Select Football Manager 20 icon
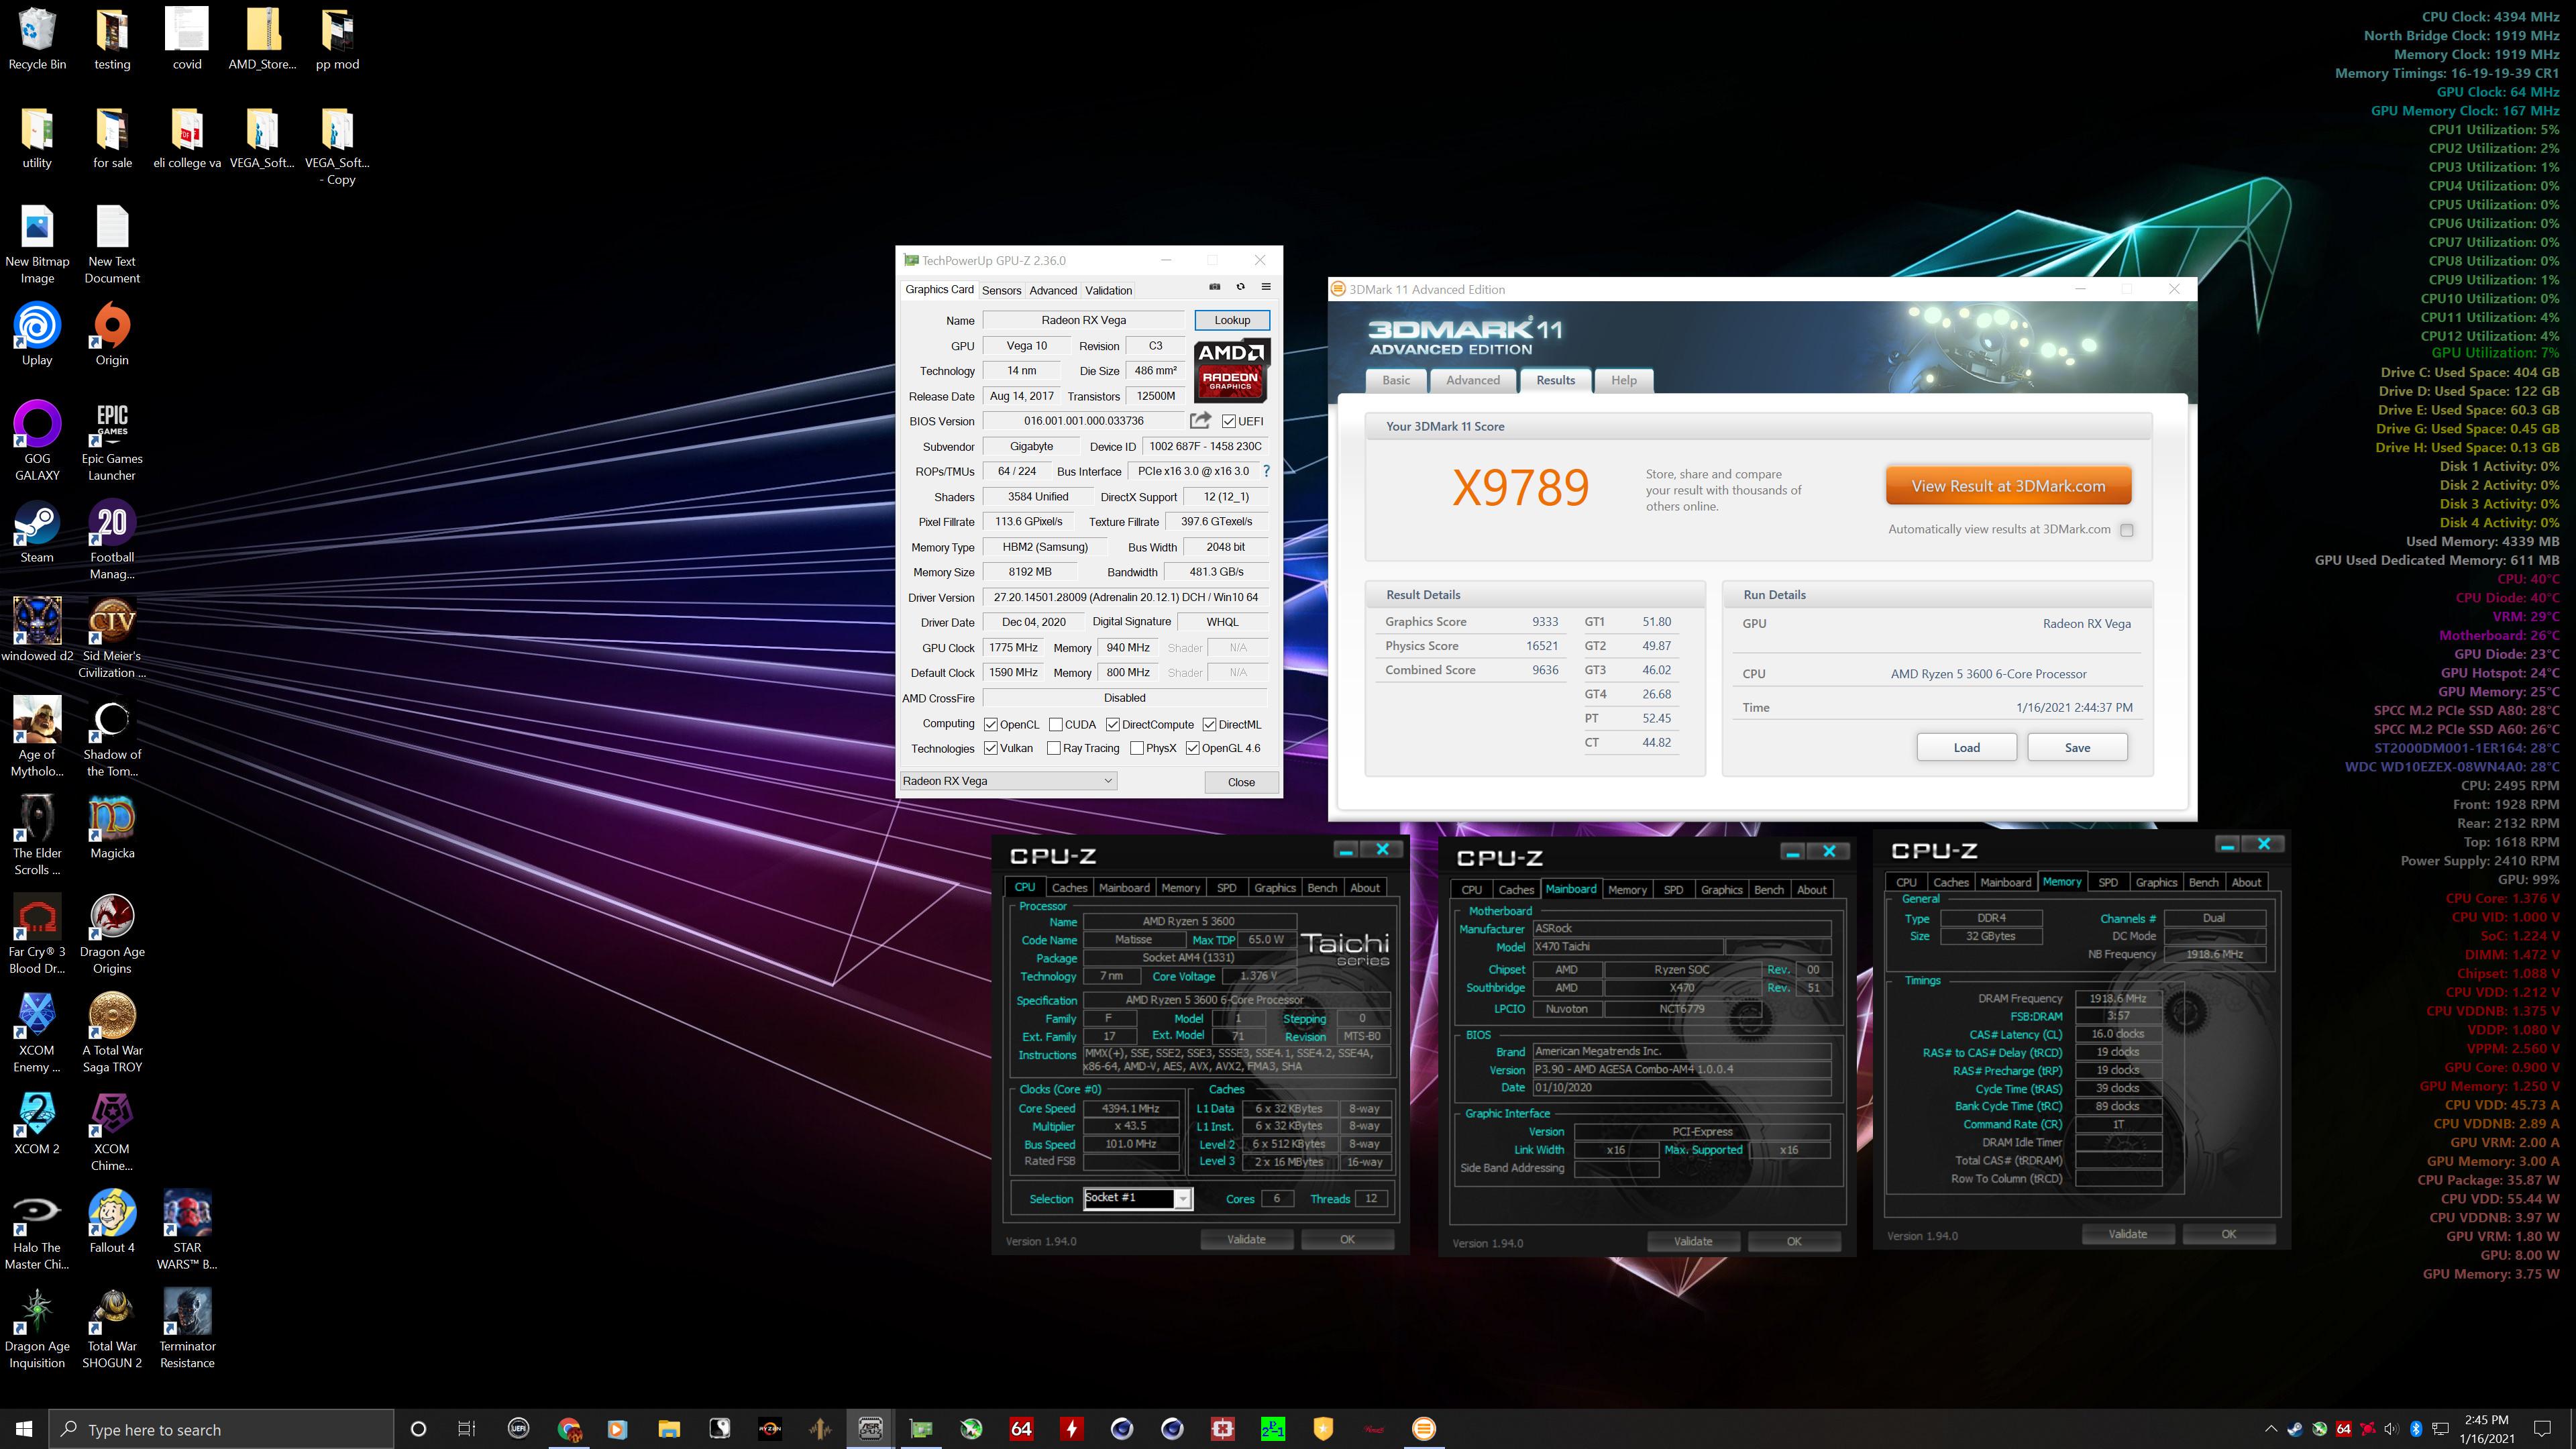The width and height of the screenshot is (2576, 1449). tap(112, 540)
